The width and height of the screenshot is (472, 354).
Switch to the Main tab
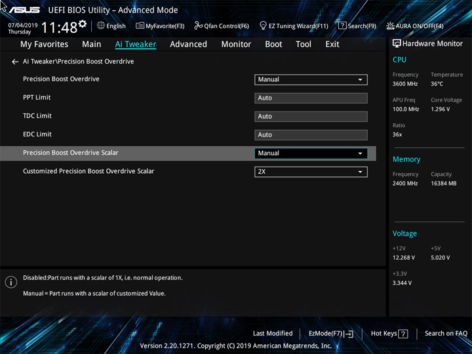pyautogui.click(x=92, y=45)
